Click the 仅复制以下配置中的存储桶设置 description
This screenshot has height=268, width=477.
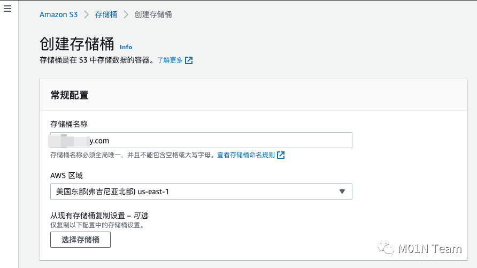[x=97, y=225]
